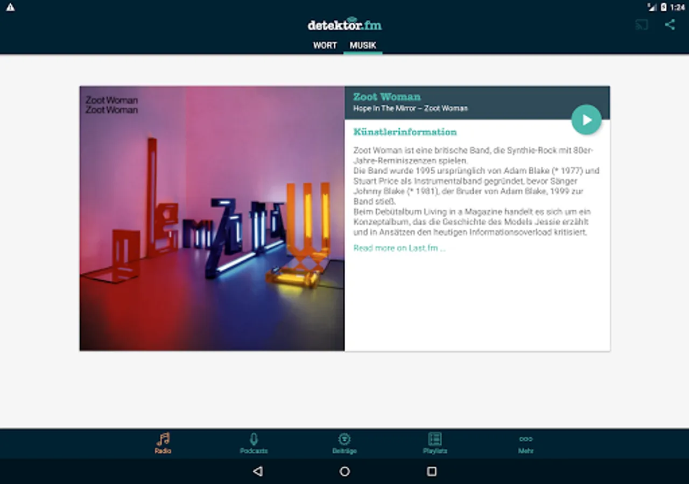689x484 pixels.
Task: Switch to the WORT tab
Action: [325, 45]
